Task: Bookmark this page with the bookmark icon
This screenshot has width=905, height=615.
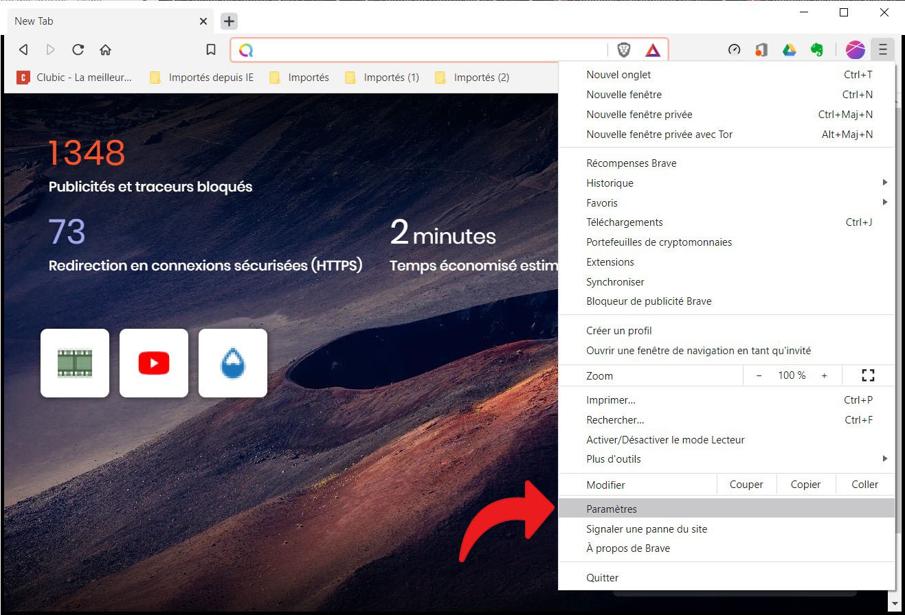Action: (211, 49)
